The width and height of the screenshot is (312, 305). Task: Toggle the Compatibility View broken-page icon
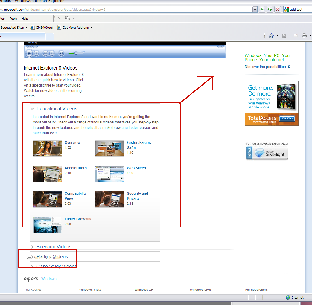tap(262, 9)
